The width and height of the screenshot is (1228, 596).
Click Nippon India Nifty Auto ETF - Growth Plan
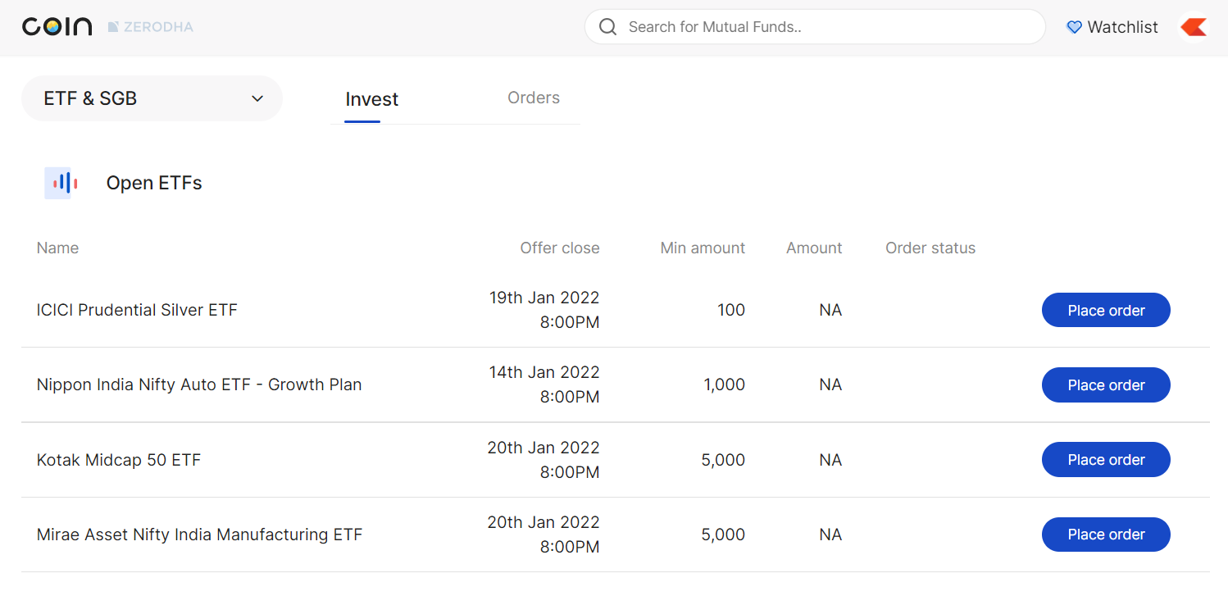[199, 384]
